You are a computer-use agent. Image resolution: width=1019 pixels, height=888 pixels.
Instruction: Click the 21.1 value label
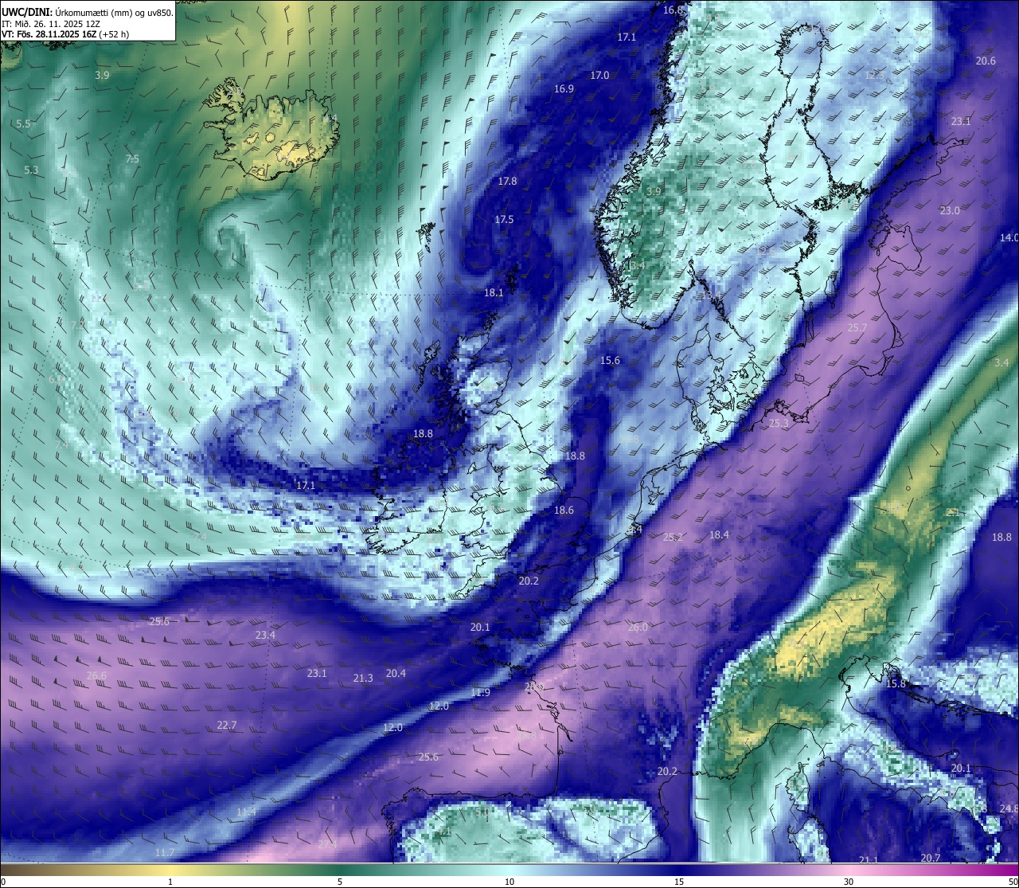tap(869, 860)
